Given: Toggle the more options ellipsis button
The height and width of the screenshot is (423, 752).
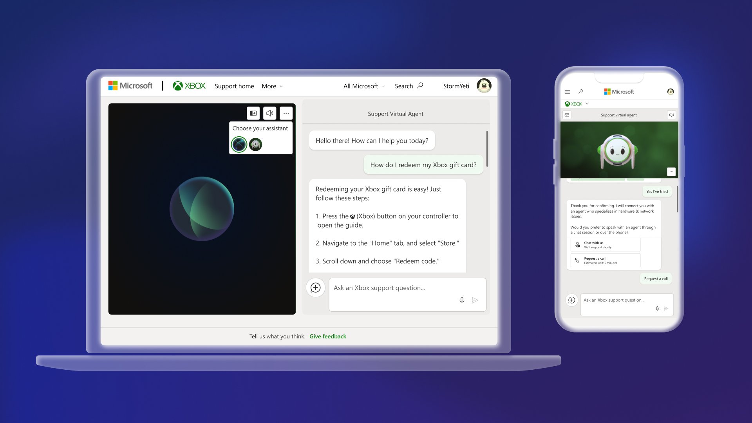Looking at the screenshot, I should coord(286,113).
